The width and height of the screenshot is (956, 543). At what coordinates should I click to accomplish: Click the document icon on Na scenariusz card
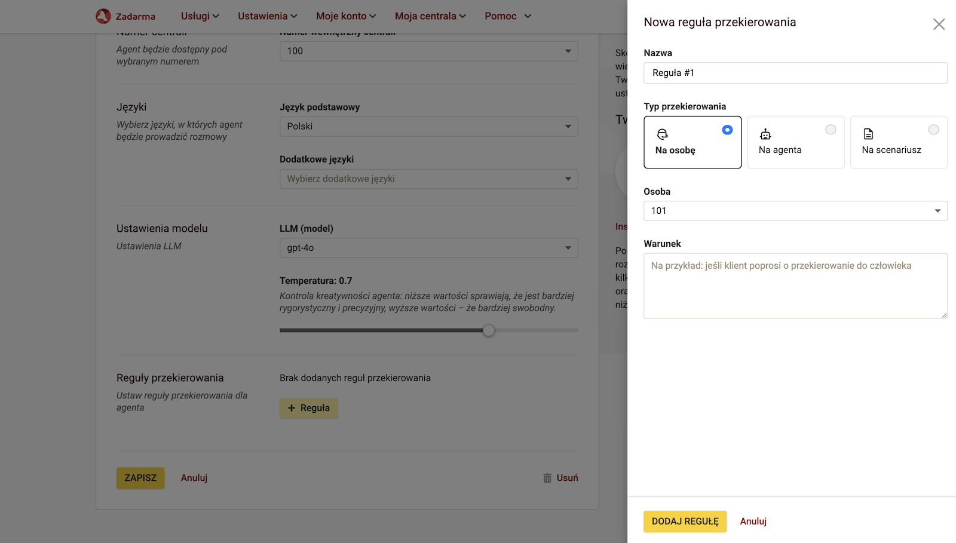click(868, 134)
